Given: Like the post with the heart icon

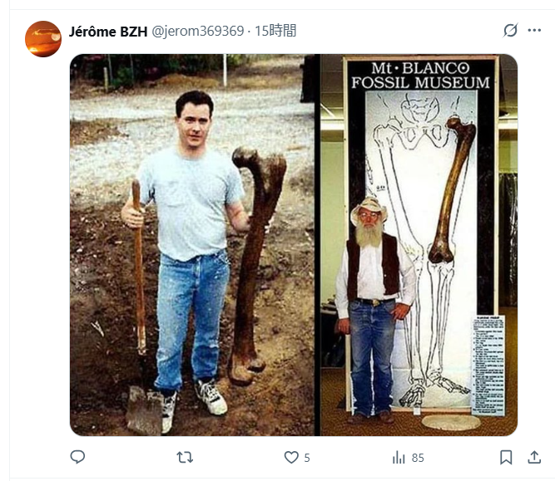Looking at the screenshot, I should click(291, 457).
